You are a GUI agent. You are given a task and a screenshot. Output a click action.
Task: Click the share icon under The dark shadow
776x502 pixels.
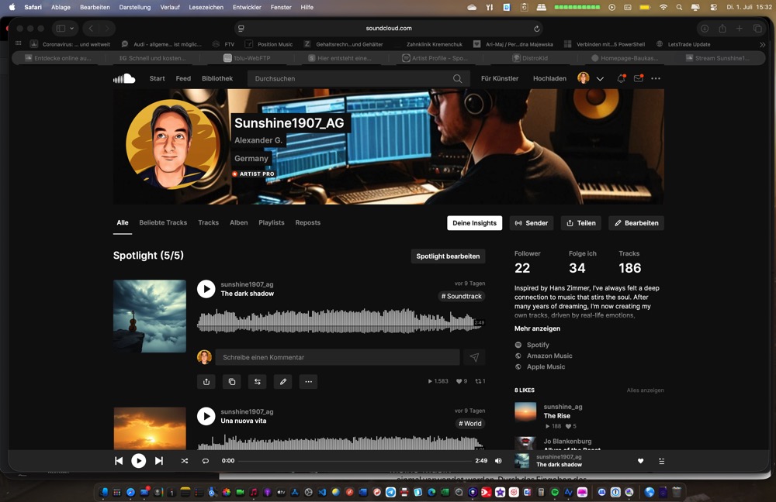pos(206,382)
